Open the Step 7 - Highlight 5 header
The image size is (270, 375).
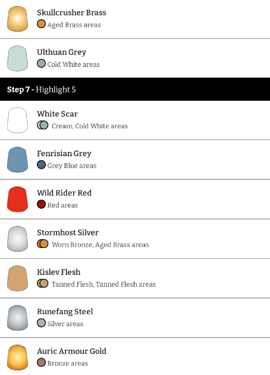(135, 89)
